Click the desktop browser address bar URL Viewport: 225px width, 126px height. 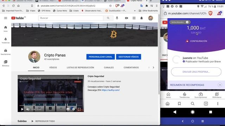[x=68, y=6]
